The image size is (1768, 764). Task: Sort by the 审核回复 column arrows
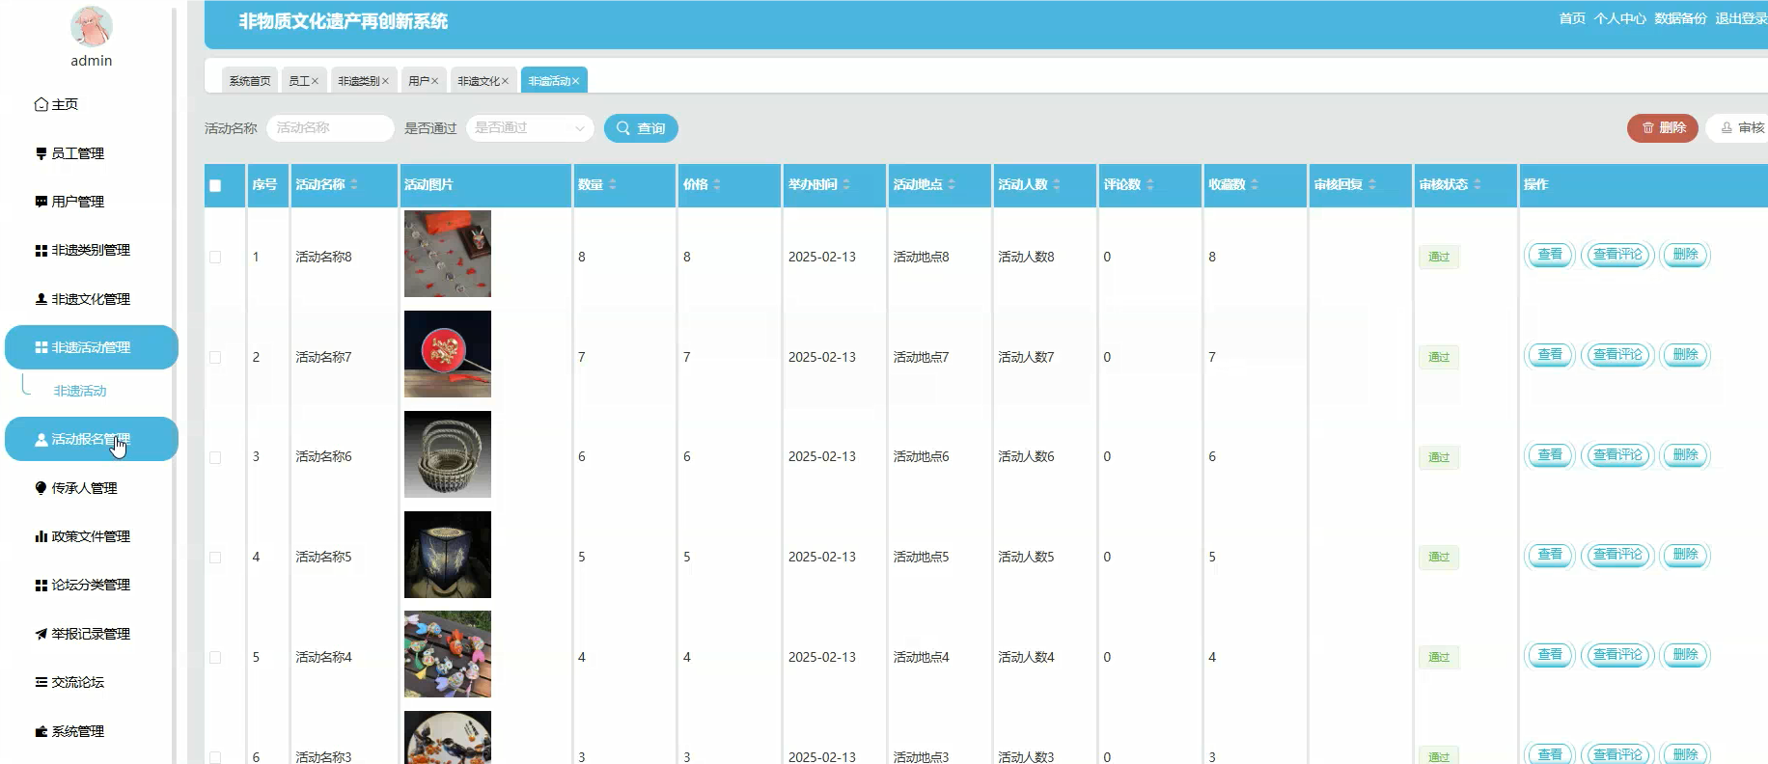coord(1372,184)
